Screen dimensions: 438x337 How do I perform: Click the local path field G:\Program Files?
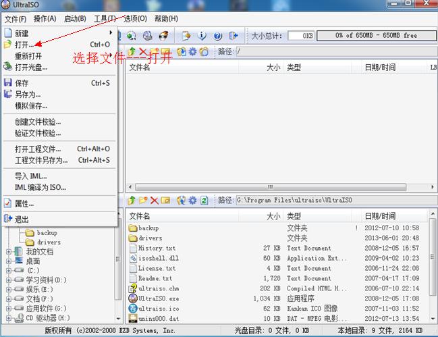337,200
